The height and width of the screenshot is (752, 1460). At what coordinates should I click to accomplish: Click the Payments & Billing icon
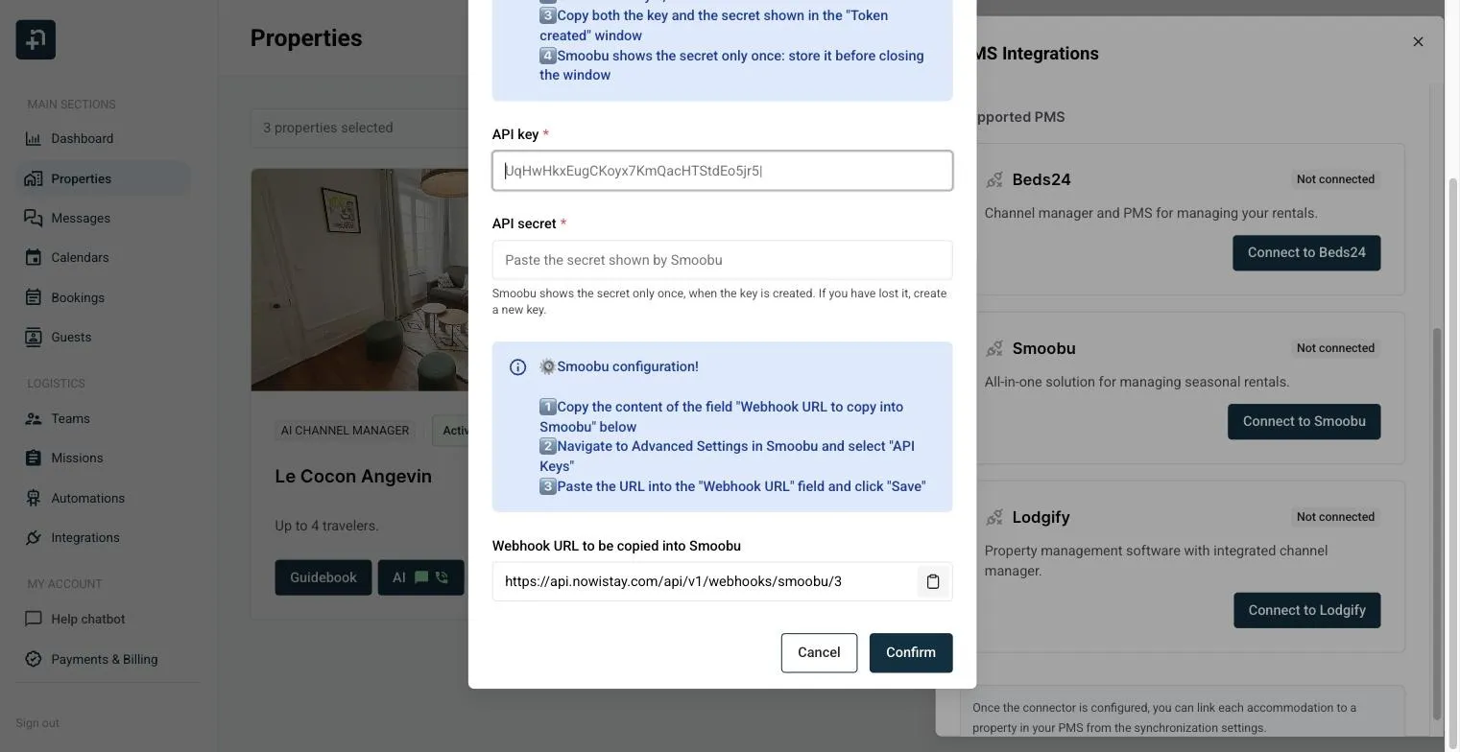(x=34, y=659)
